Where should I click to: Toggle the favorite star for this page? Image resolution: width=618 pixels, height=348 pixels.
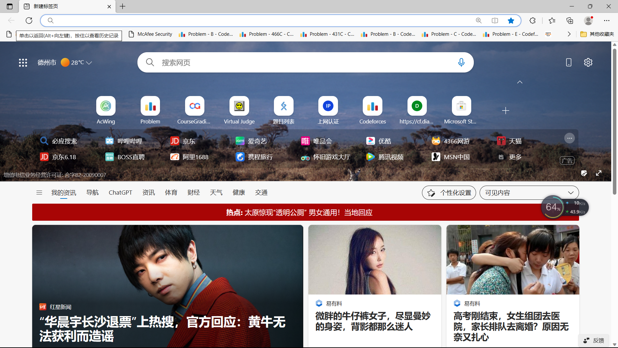pos(511,21)
